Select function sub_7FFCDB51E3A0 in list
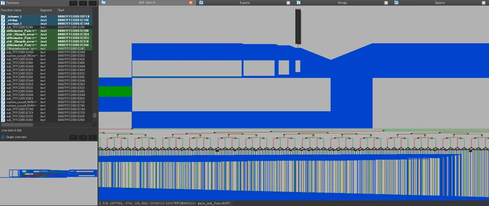489x206 pixels. pyautogui.click(x=46, y=52)
